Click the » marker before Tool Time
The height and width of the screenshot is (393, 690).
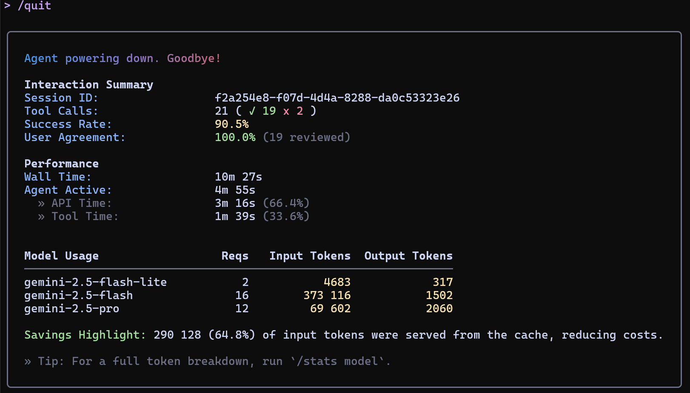41,217
